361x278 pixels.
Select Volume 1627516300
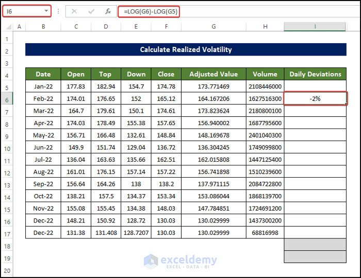pos(265,98)
